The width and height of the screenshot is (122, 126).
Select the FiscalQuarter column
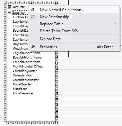coord(22,84)
